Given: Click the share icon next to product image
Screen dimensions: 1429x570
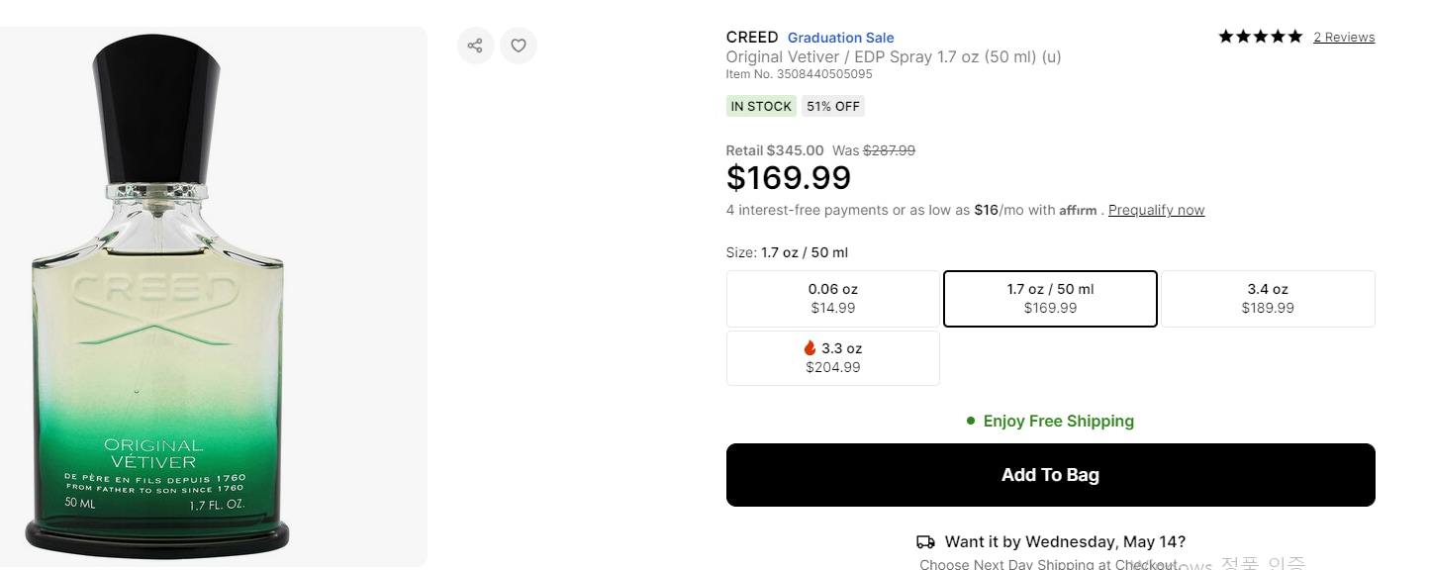Looking at the screenshot, I should click(x=476, y=46).
